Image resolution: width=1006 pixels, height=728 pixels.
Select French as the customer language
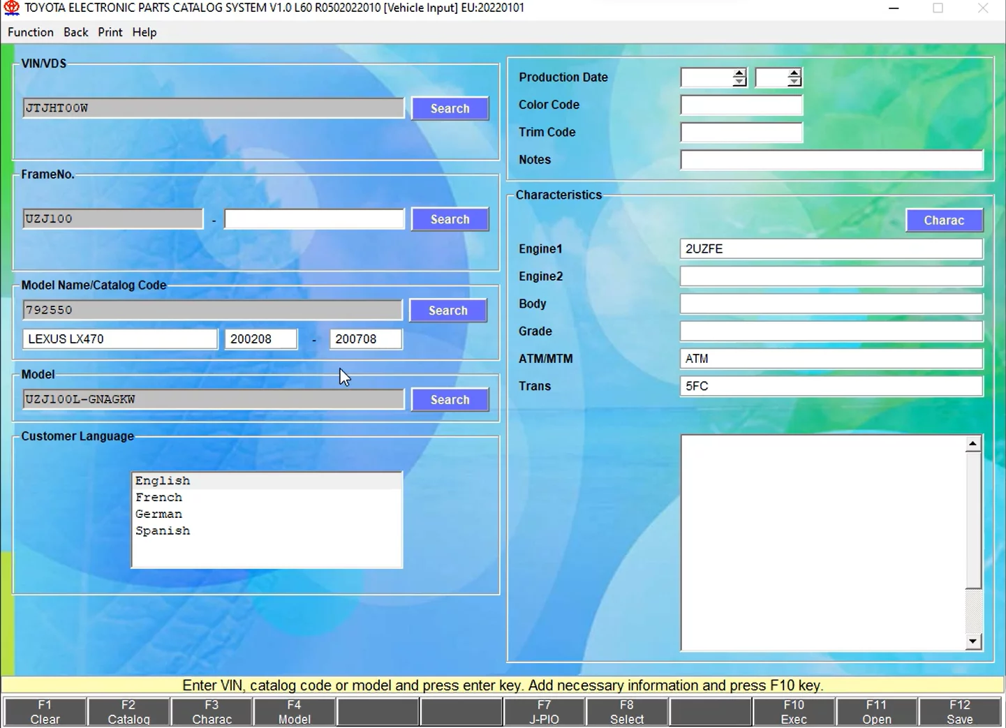click(159, 498)
